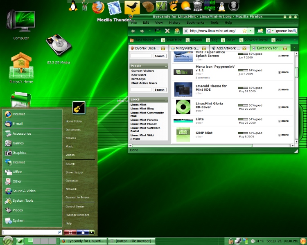Open the search engine dropdown
This screenshot has height=245, width=307.
(x=273, y=31)
